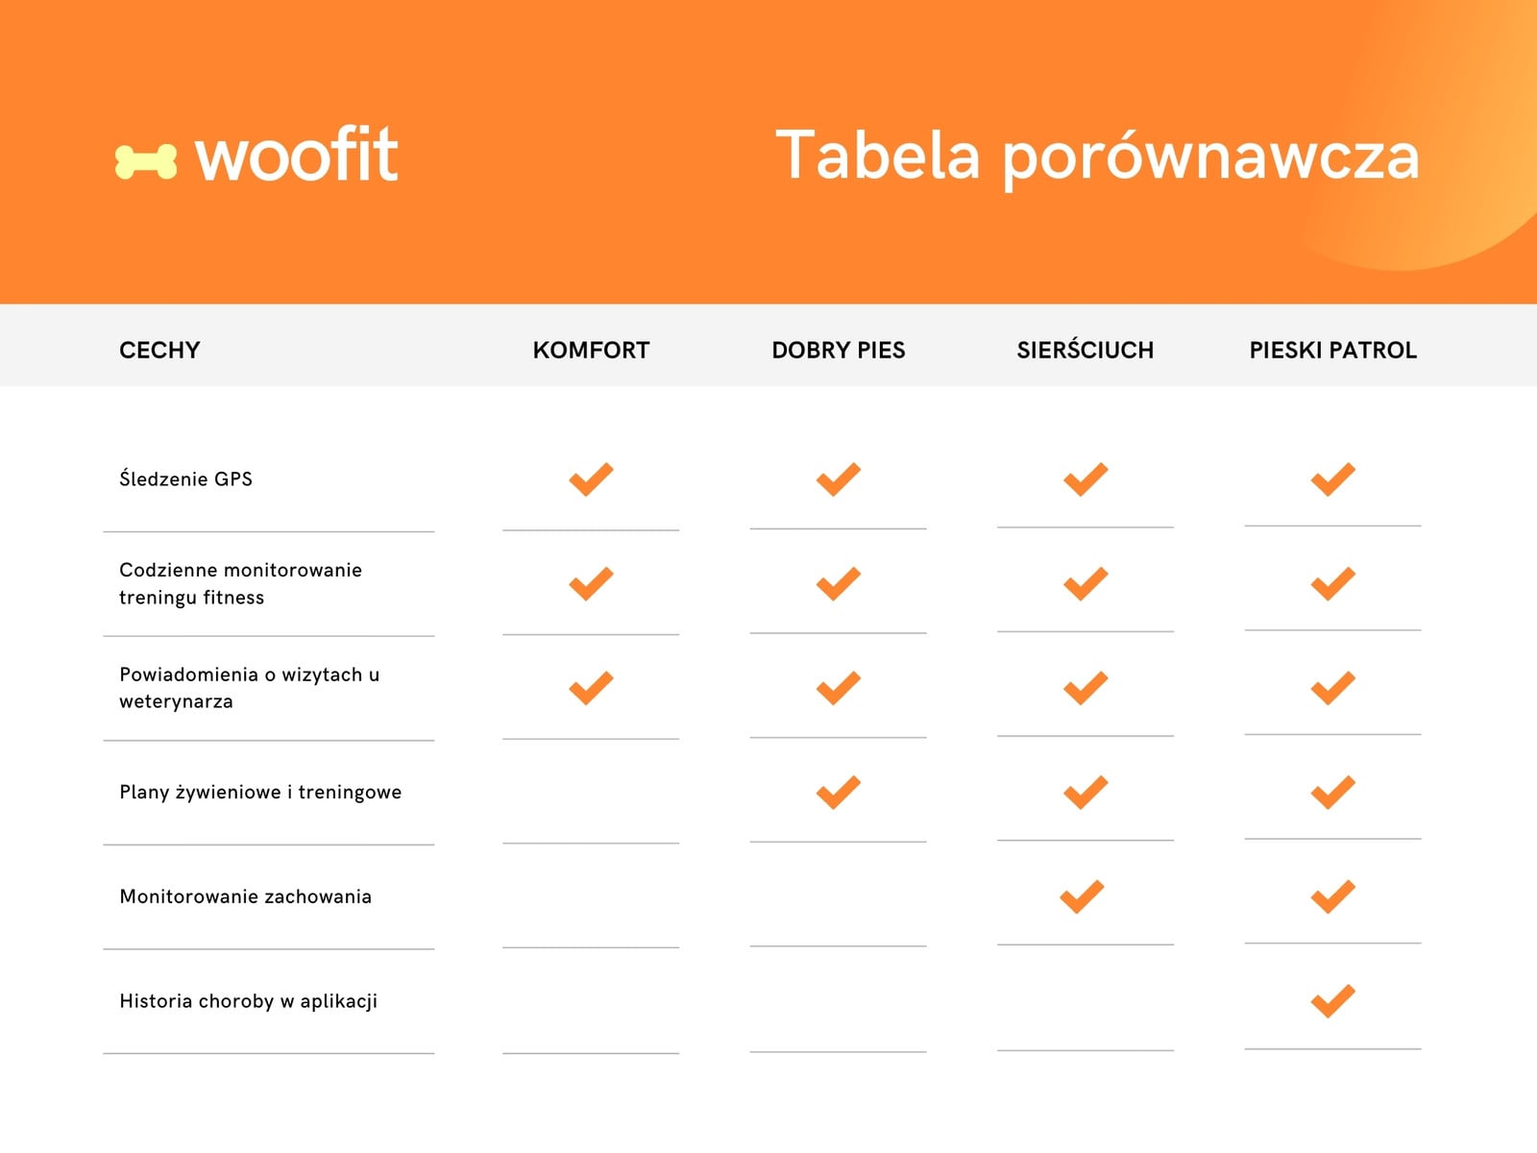The width and height of the screenshot is (1537, 1153).
Task: Click the Śledzenie GPS checkmark under PIESKI PATROL
Action: point(1332,478)
